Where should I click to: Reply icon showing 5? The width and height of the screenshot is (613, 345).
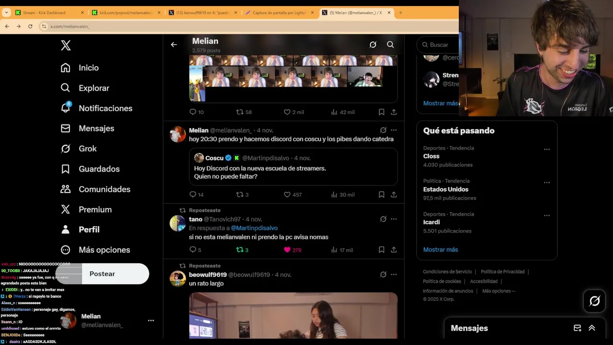click(193, 250)
